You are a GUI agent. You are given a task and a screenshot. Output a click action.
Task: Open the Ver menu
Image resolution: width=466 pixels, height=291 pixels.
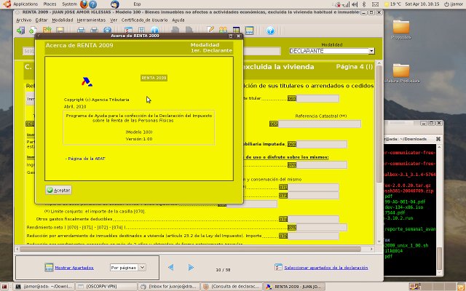[114, 20]
